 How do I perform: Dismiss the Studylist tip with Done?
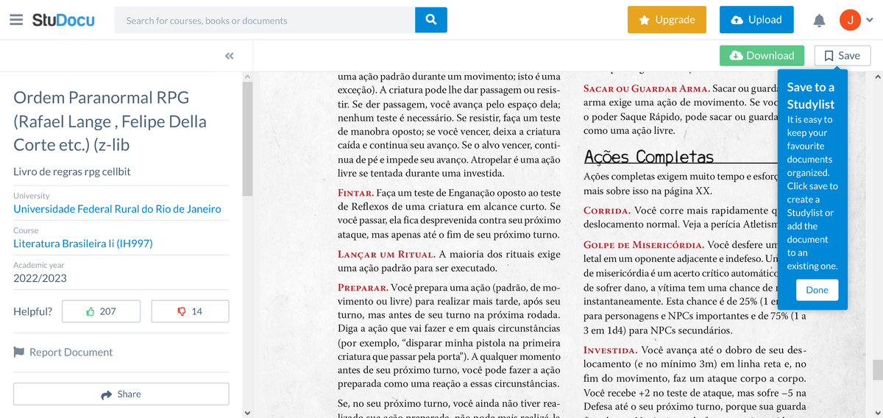tap(817, 290)
